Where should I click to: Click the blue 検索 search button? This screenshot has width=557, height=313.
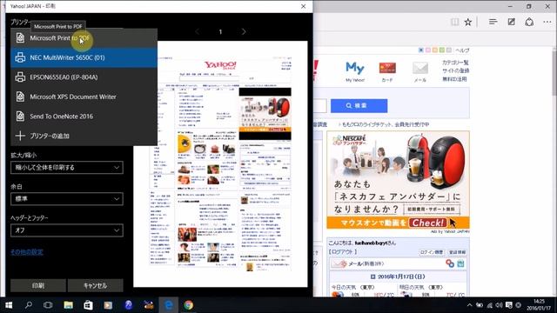(x=359, y=106)
